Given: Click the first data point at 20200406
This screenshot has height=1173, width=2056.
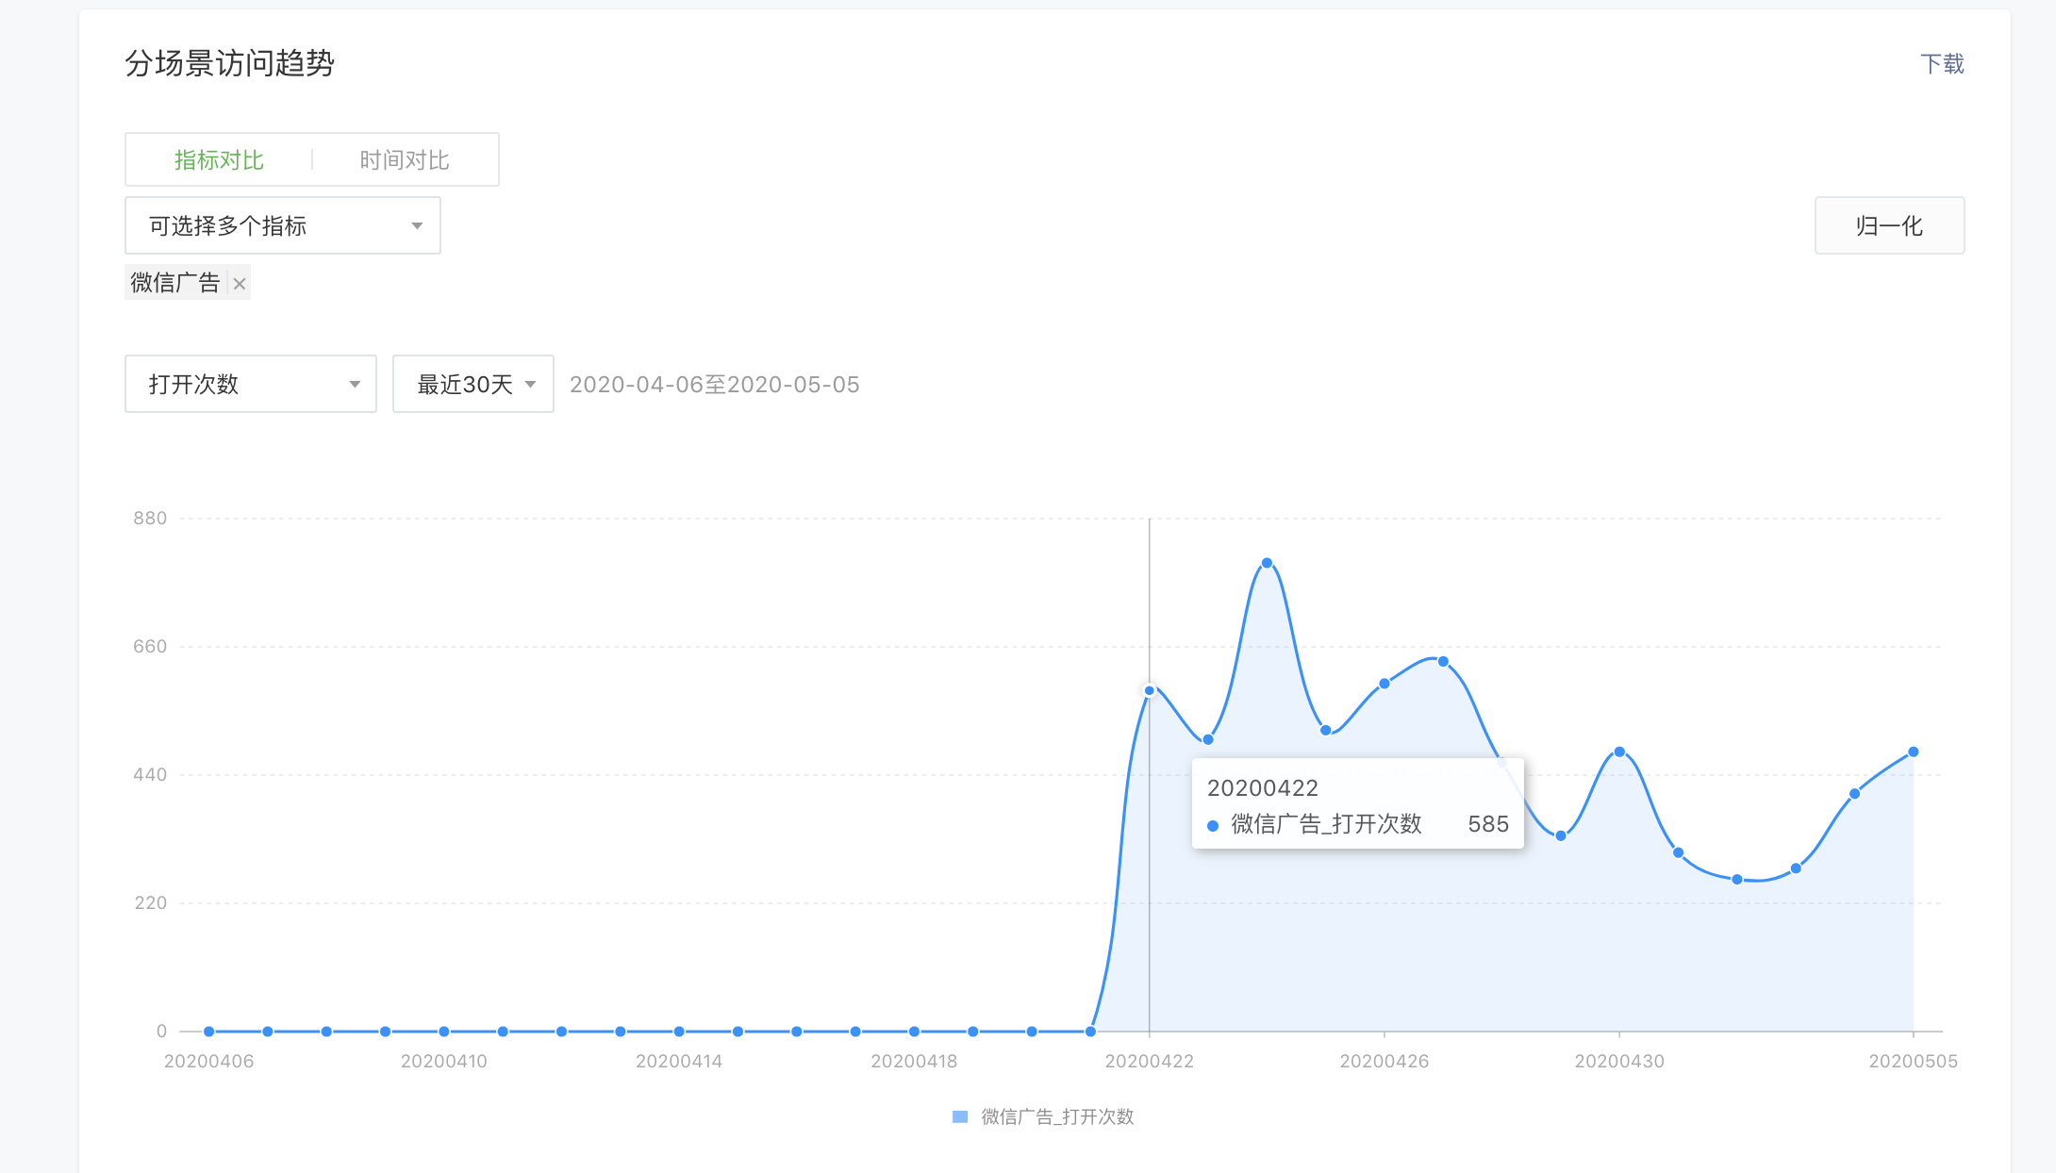Looking at the screenshot, I should tap(209, 1032).
